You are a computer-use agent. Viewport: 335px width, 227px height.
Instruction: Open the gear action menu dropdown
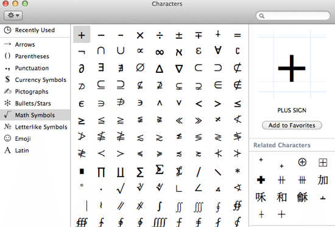click(13, 16)
